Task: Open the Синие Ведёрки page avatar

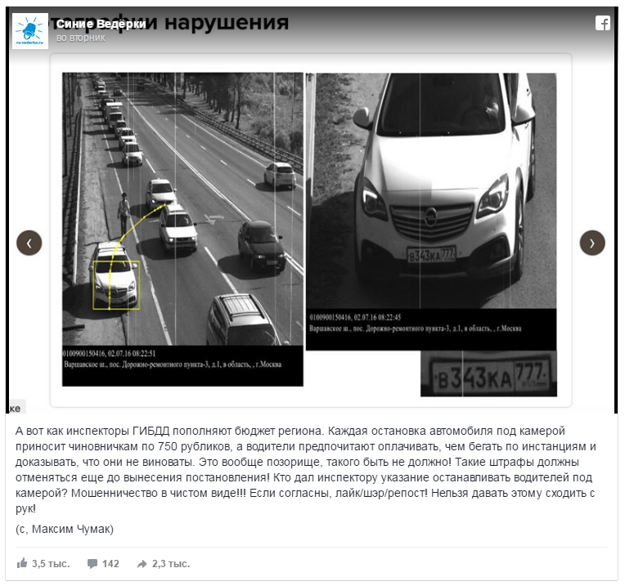Action: click(30, 31)
